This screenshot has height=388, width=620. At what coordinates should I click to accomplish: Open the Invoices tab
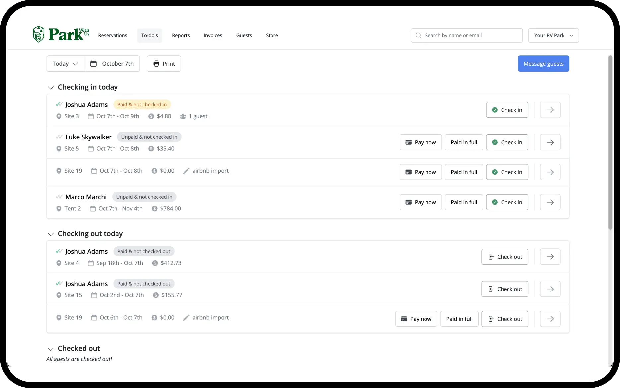coord(213,35)
